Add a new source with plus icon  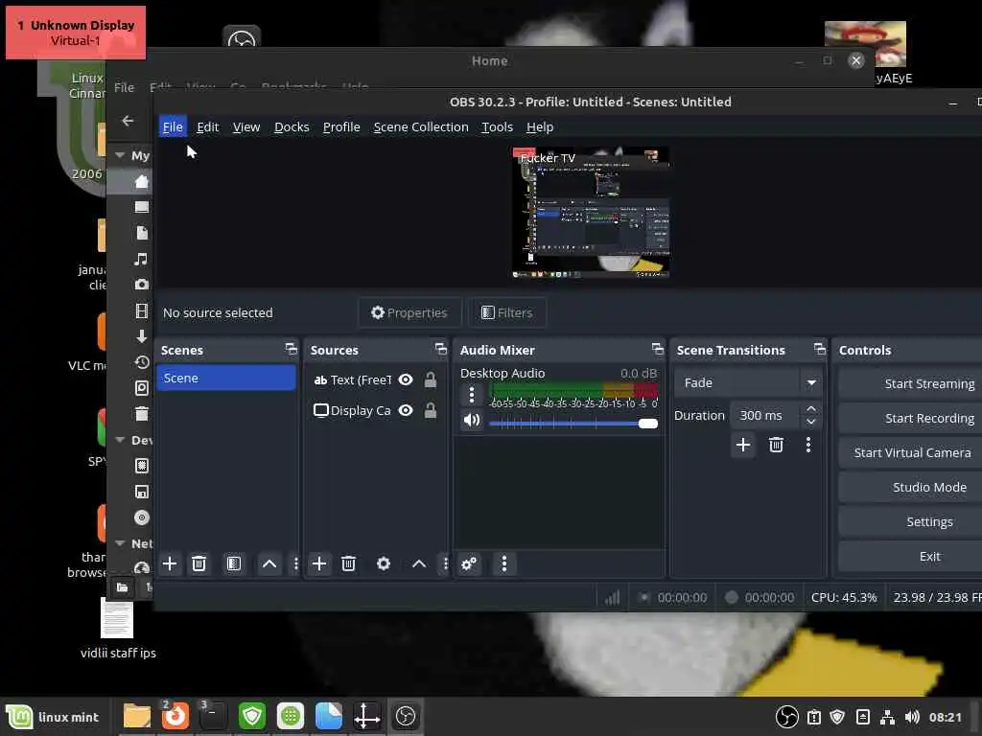tap(318, 563)
